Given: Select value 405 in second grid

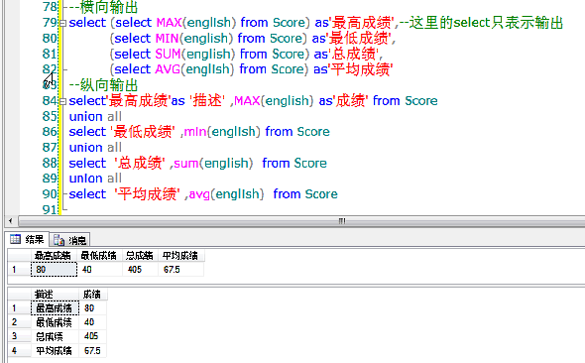Looking at the screenshot, I should pyautogui.click(x=93, y=336).
